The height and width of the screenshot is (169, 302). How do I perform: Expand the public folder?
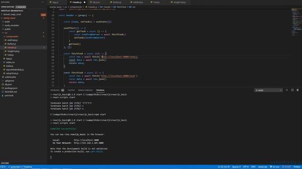pyautogui.click(x=8, y=29)
